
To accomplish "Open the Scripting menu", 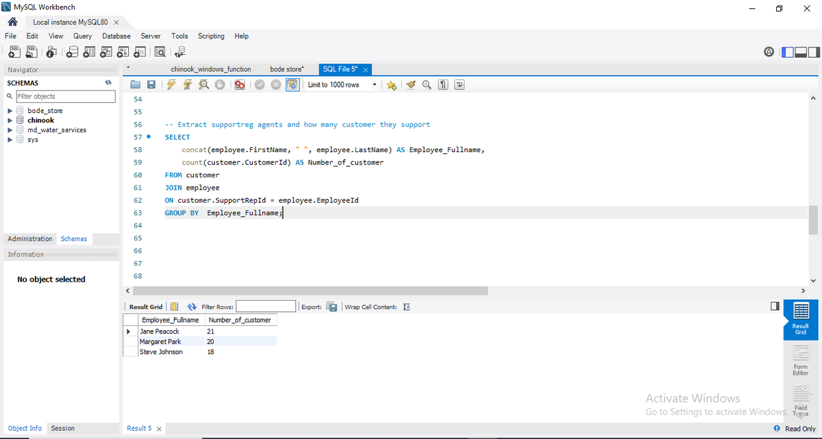I will coord(211,36).
